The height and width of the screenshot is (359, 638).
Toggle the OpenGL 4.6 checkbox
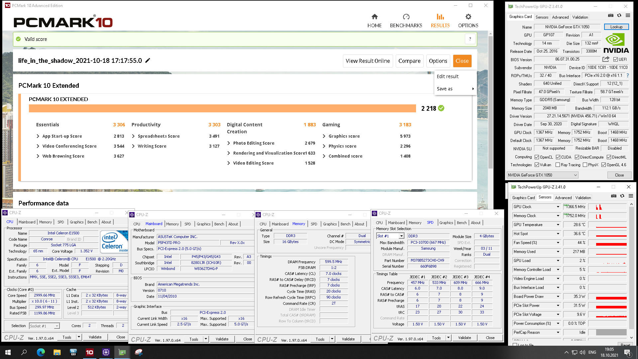(x=603, y=165)
